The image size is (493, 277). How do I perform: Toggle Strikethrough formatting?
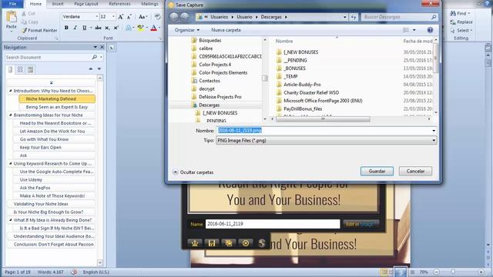(98, 28)
